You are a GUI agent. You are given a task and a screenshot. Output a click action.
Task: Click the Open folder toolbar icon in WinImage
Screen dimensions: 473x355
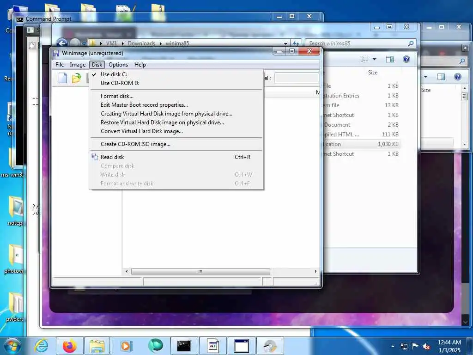point(77,78)
